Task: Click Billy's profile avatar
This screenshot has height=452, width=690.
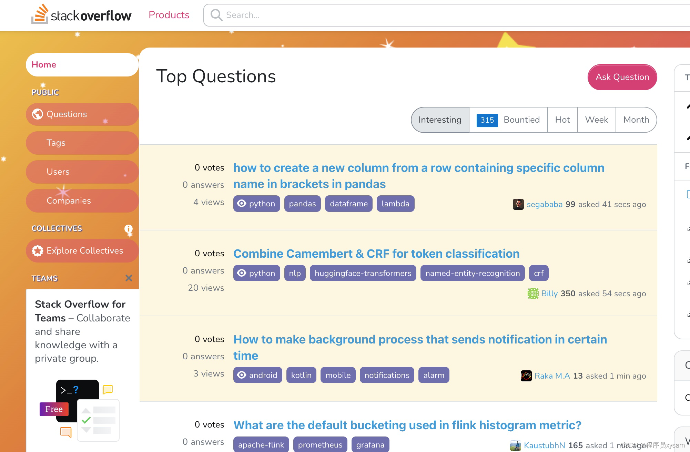Action: pyautogui.click(x=532, y=294)
